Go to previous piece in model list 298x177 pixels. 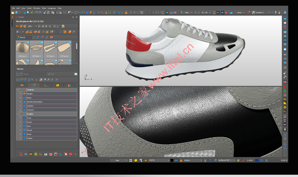(x=43, y=26)
